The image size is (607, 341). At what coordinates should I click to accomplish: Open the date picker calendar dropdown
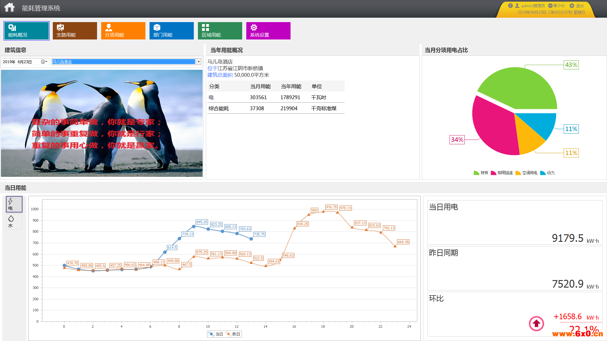[44, 62]
